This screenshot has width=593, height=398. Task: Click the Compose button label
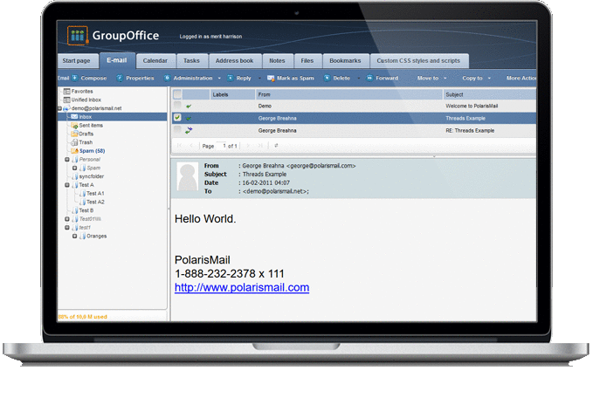tap(93, 79)
